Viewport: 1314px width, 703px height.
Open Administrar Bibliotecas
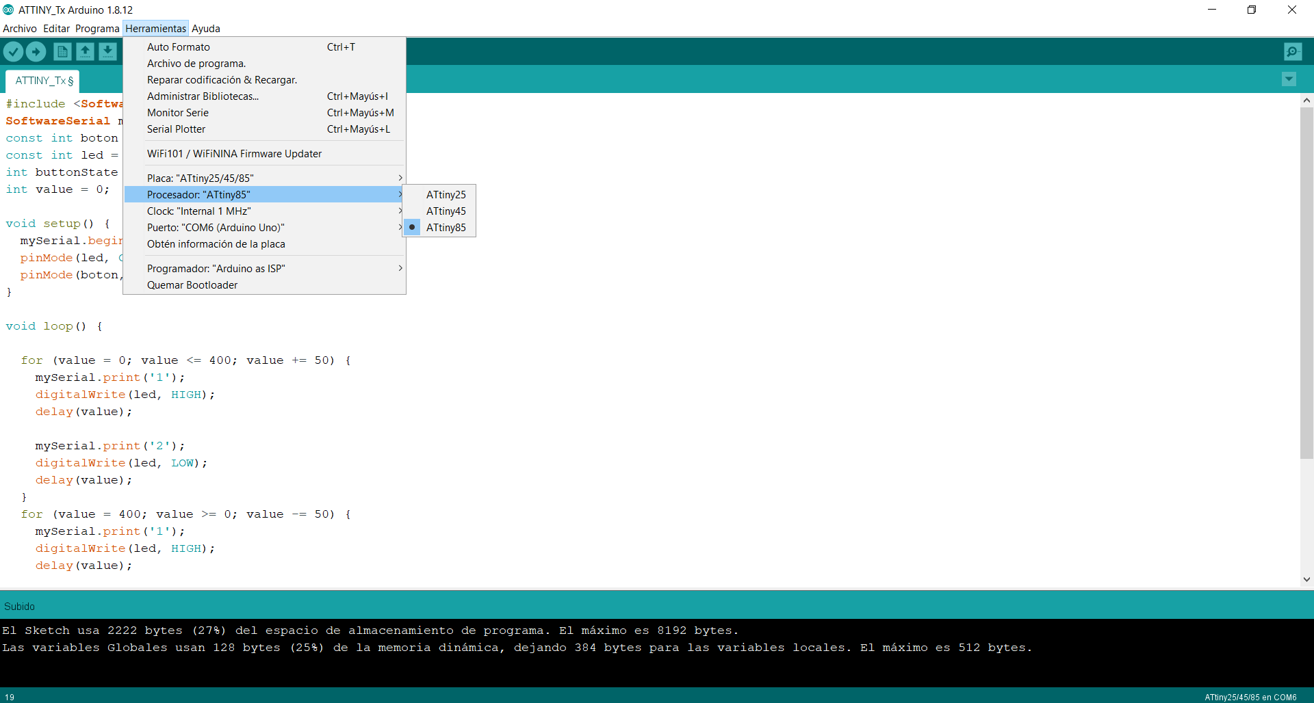click(x=264, y=96)
